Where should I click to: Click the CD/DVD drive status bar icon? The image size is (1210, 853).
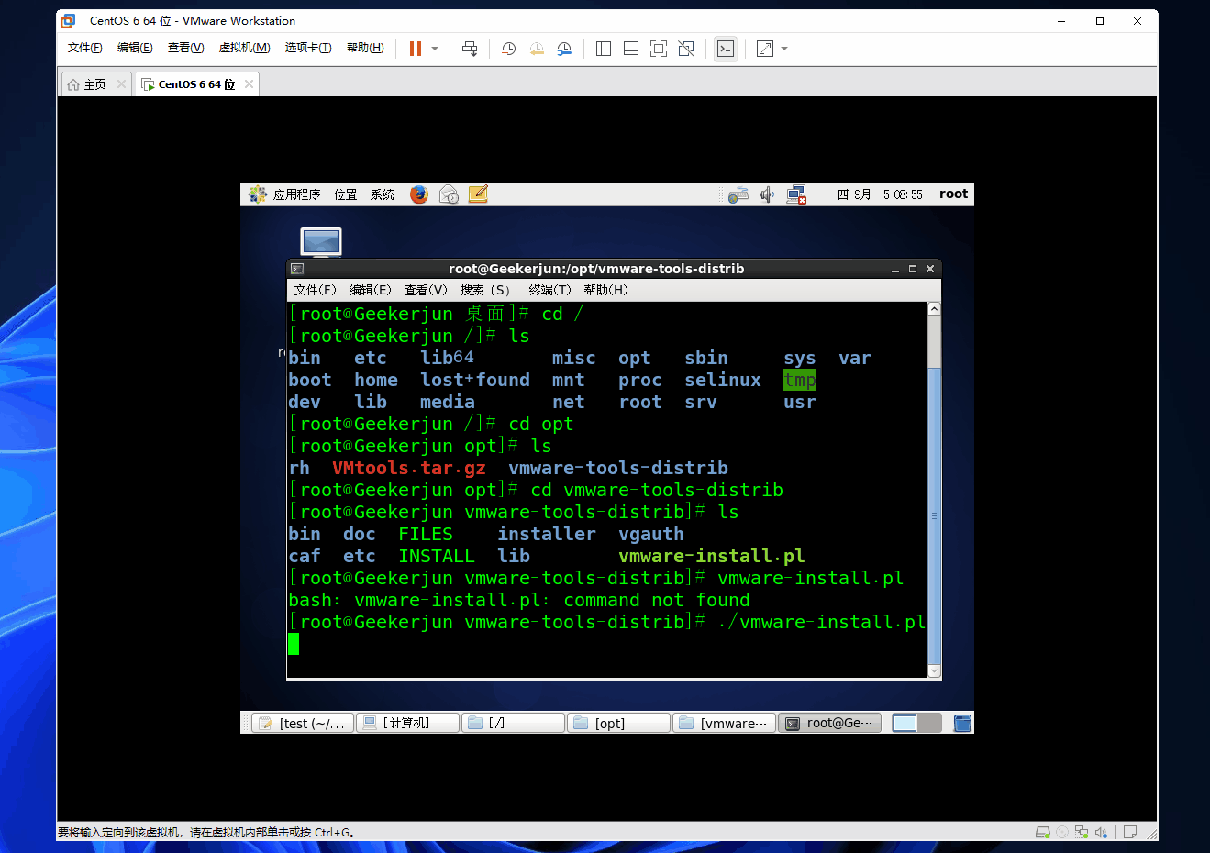pyautogui.click(x=1062, y=833)
